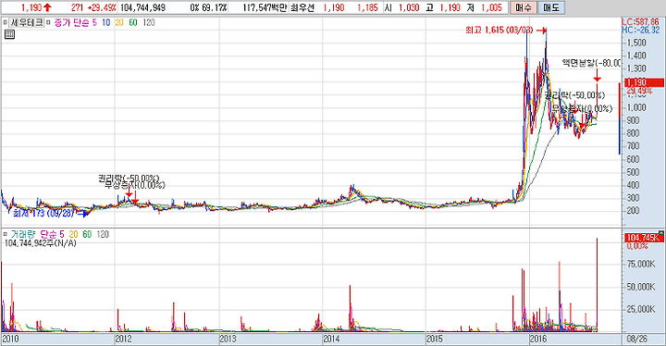Image resolution: width=666 pixels, height=346 pixels.
Task: Select volume legend 60-day average
Action: (x=87, y=234)
